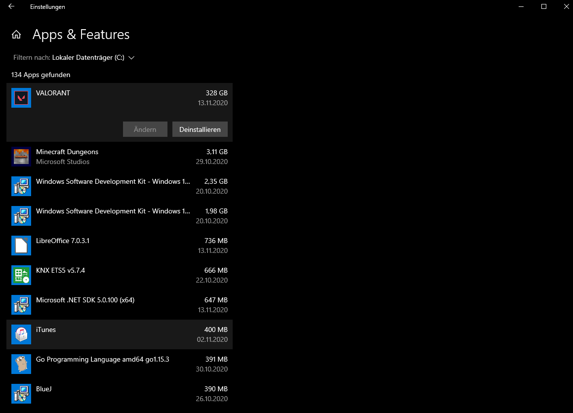Click the 26.10.2020 install date
This screenshot has height=413, width=573.
click(211, 399)
